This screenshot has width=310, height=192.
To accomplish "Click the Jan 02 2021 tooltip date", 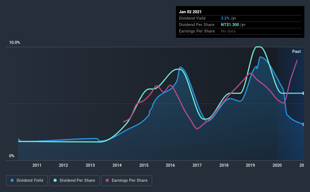I will click(190, 12).
